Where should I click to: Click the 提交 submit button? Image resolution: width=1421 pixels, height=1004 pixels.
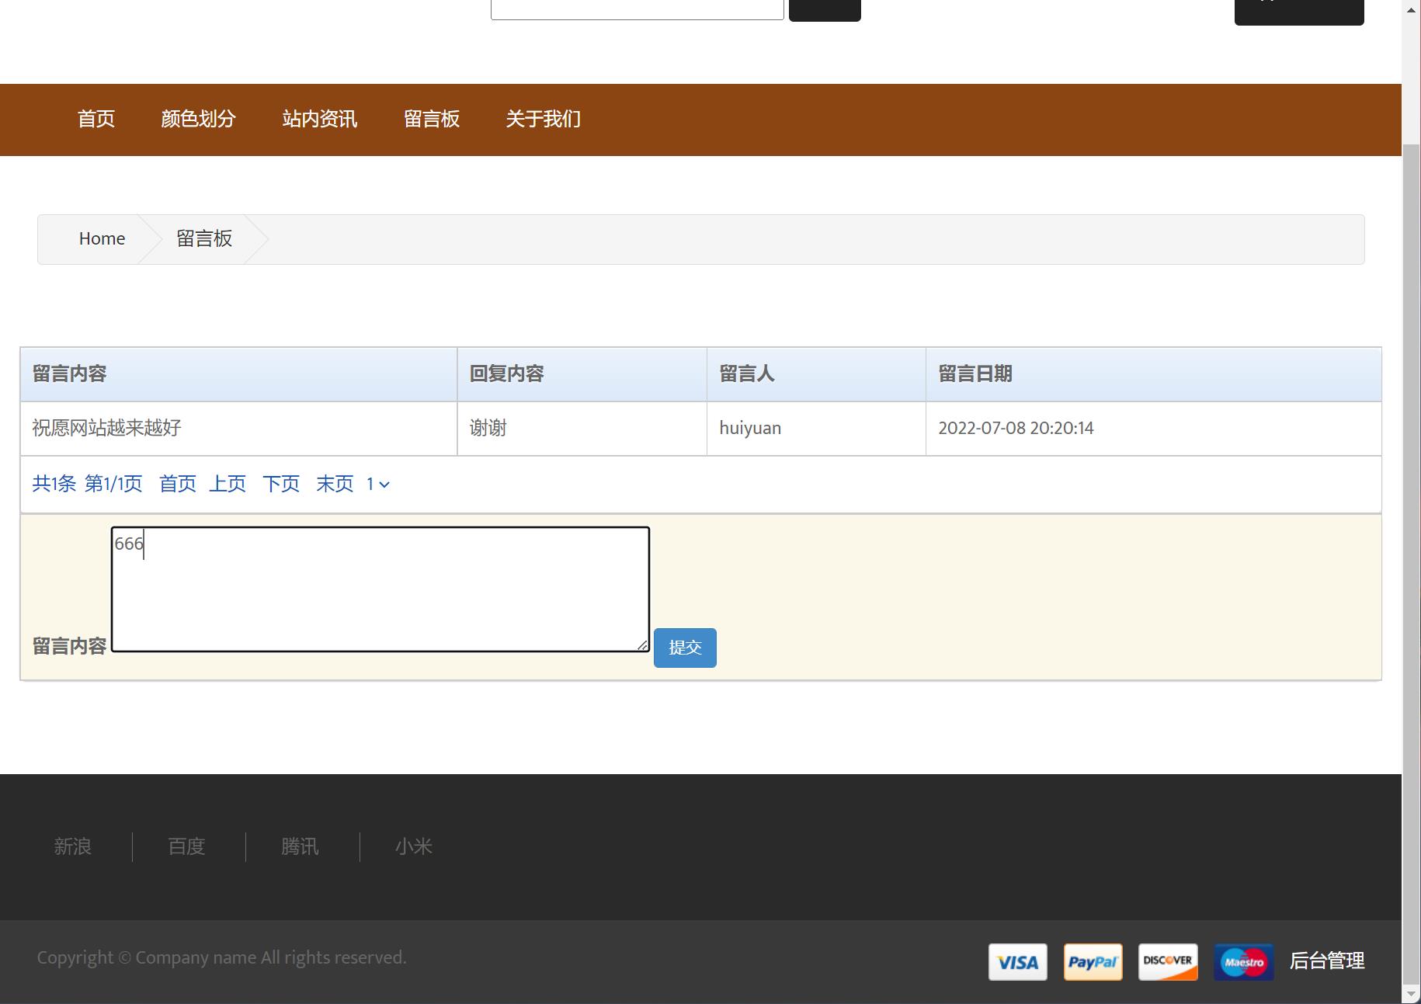pyautogui.click(x=684, y=647)
